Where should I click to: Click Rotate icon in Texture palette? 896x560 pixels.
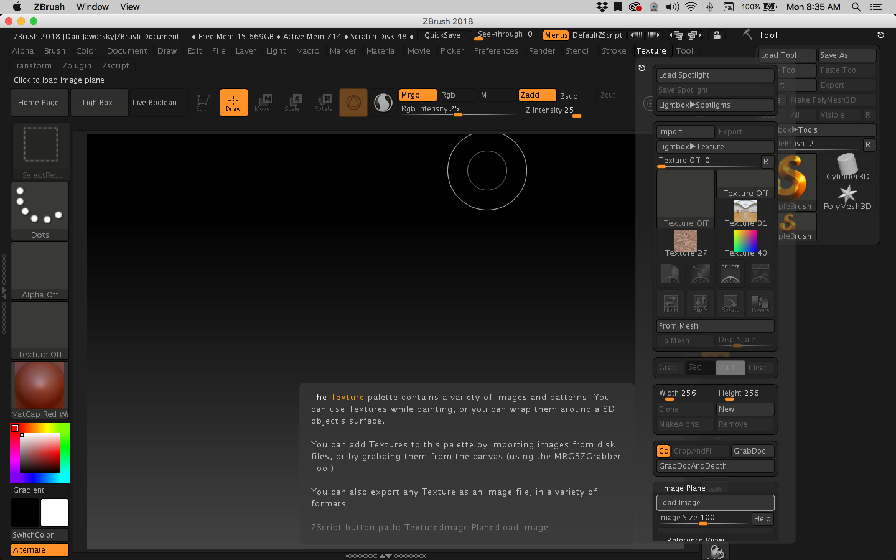coord(730,303)
